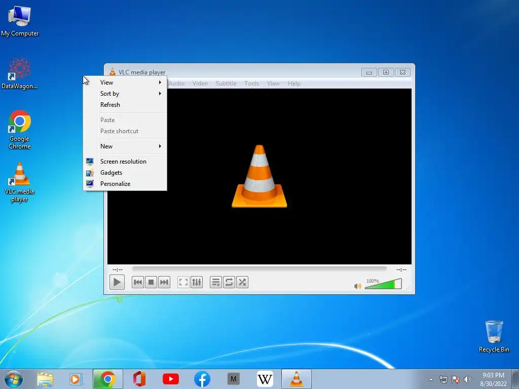Click Chrome icon on taskbar

tap(107, 379)
